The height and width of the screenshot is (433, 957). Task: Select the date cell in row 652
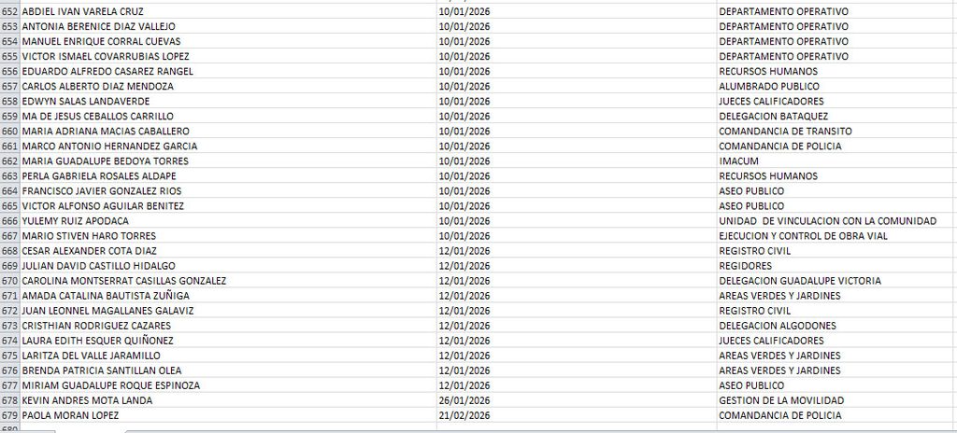click(x=577, y=11)
